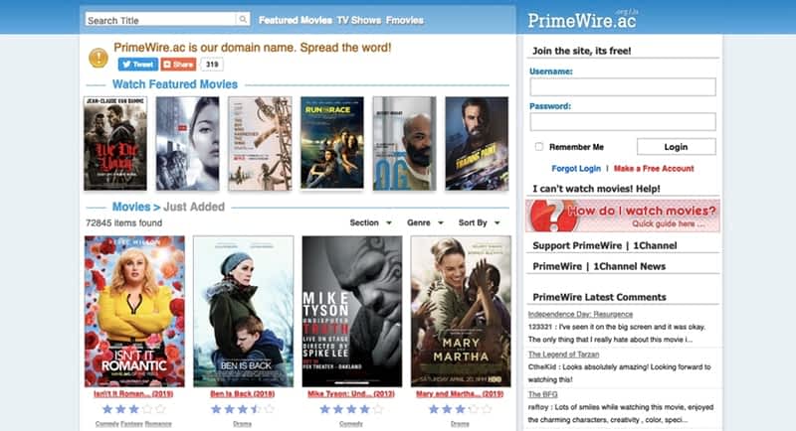
Task: Click the yellow exclamation notice icon
Action: [x=98, y=58]
